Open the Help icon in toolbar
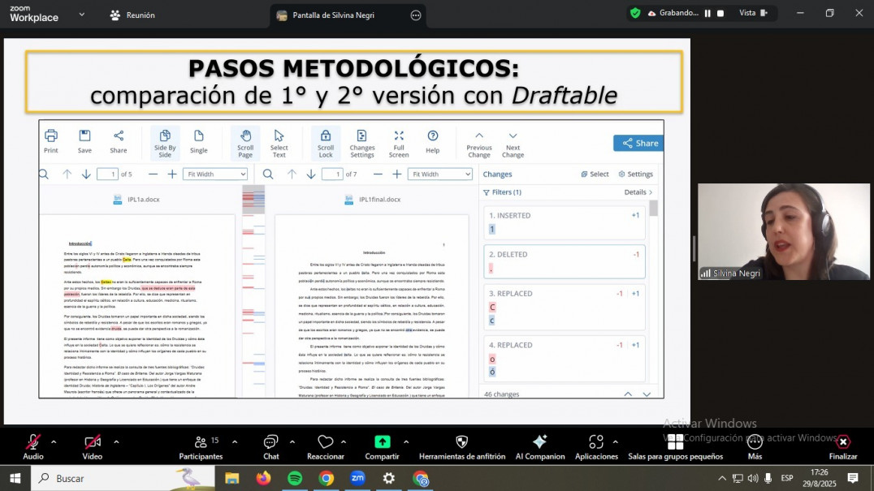Screen dimensions: 874x491 (433, 141)
